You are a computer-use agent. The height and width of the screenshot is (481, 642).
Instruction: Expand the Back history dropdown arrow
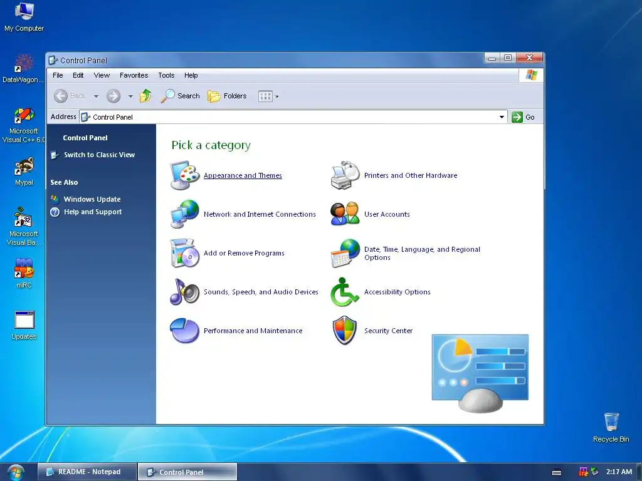pyautogui.click(x=96, y=96)
